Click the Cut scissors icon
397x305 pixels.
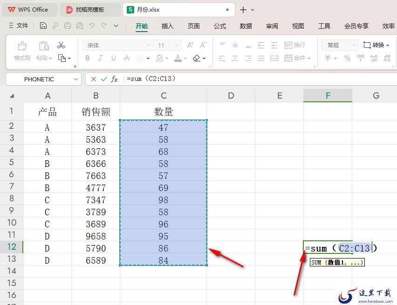pos(61,45)
